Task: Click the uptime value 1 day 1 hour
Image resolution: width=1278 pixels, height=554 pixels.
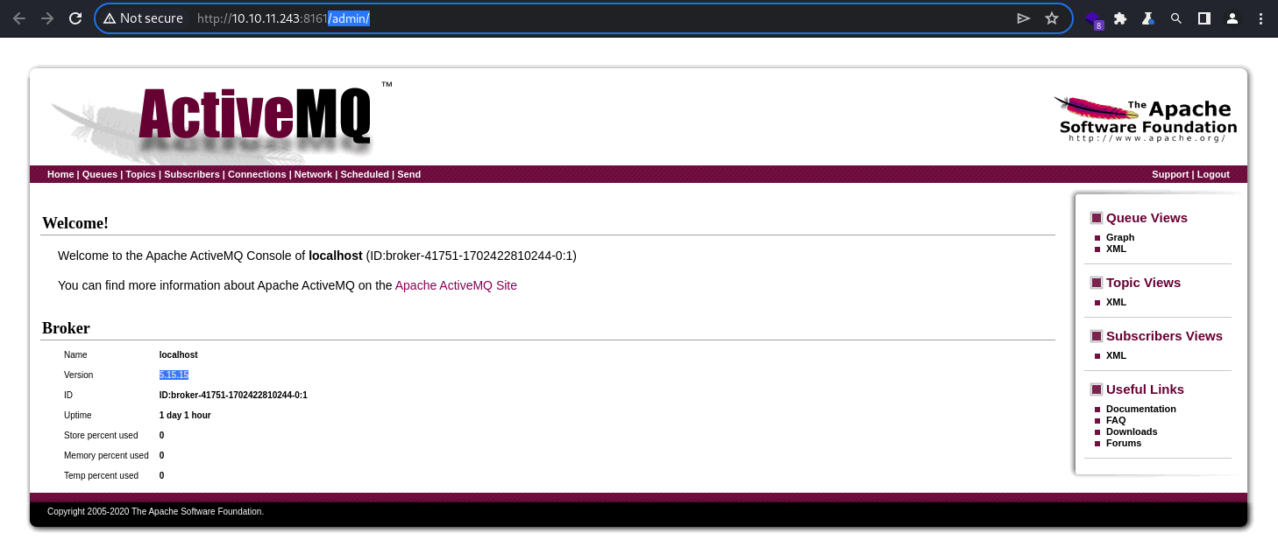Action: tap(185, 415)
